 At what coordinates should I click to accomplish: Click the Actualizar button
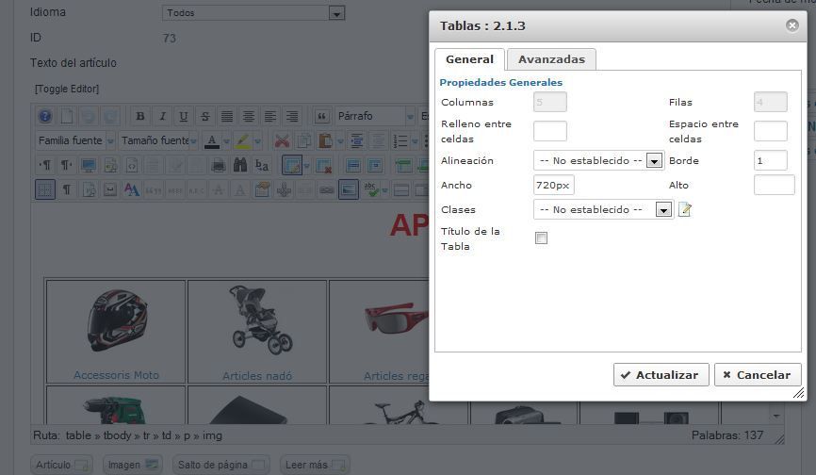point(661,374)
